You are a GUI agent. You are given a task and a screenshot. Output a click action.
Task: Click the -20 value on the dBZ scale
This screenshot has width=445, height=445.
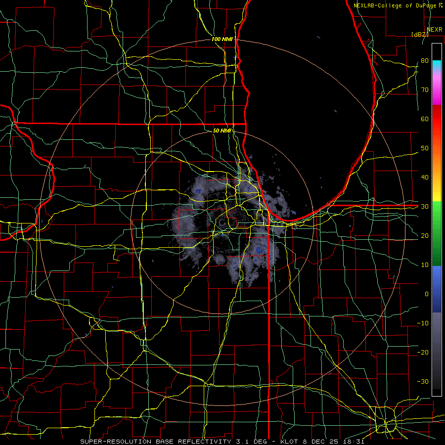pyautogui.click(x=423, y=352)
